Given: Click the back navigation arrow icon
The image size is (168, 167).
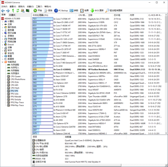Looking at the screenshot, I should tap(3, 11).
